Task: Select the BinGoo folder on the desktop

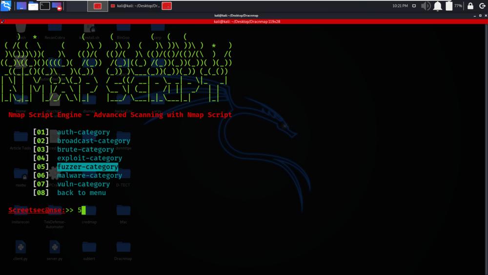Action: [123, 31]
